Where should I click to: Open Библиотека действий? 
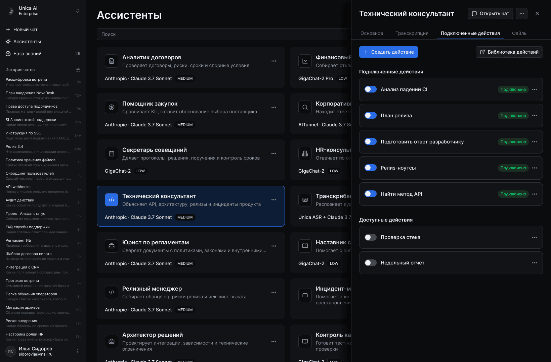click(x=509, y=52)
